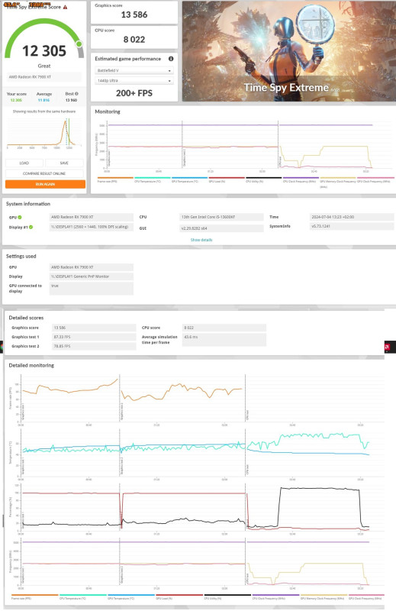
Task: Click the overall score 12 305
Action: point(44,51)
